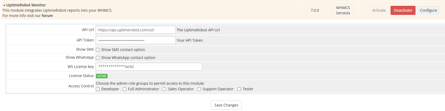
Task: Click into the API Token field
Action: [135, 40]
